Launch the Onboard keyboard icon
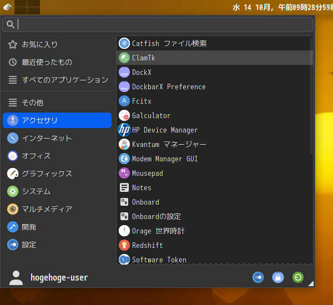Image resolution: width=333 pixels, height=305 pixels. [124, 202]
